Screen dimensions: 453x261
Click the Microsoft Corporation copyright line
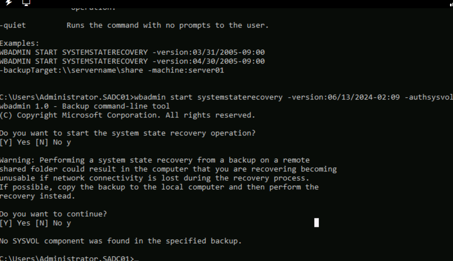(127, 115)
